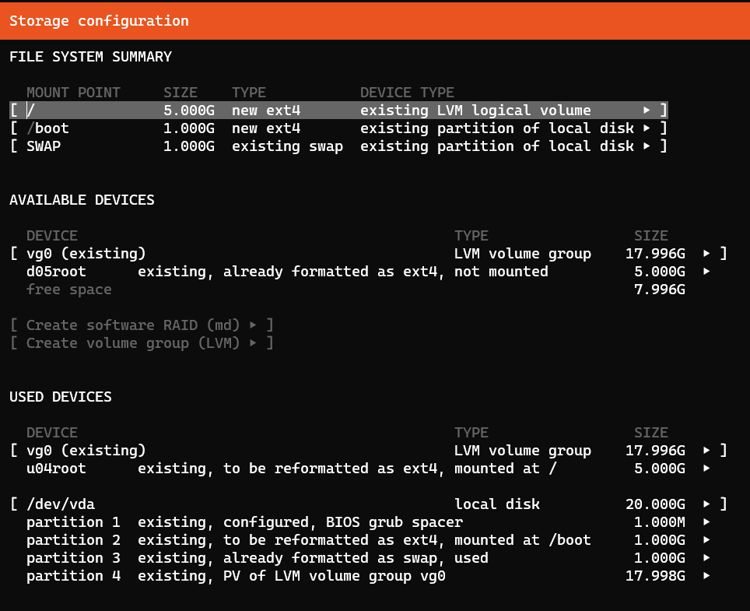Select the /boot mount point entry

click(x=338, y=128)
